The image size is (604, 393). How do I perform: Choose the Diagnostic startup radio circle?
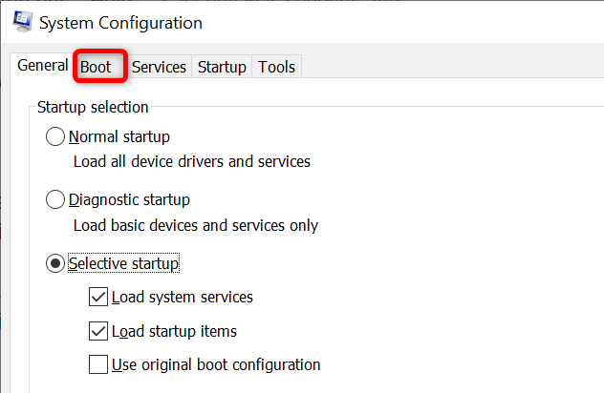tap(56, 200)
